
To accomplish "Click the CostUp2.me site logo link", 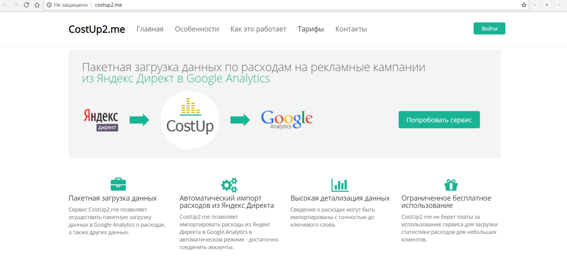I will coord(97,29).
